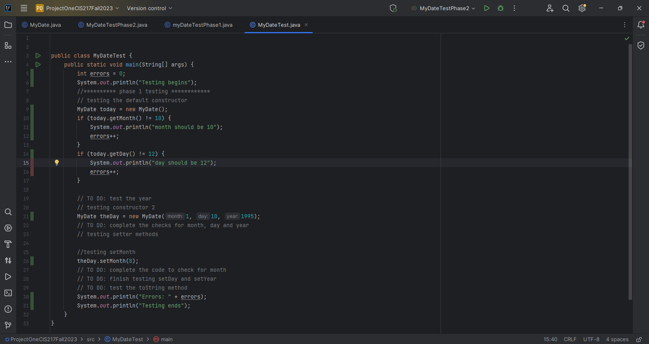Open the Version control dropdown
The width and height of the screenshot is (649, 344).
click(x=149, y=8)
